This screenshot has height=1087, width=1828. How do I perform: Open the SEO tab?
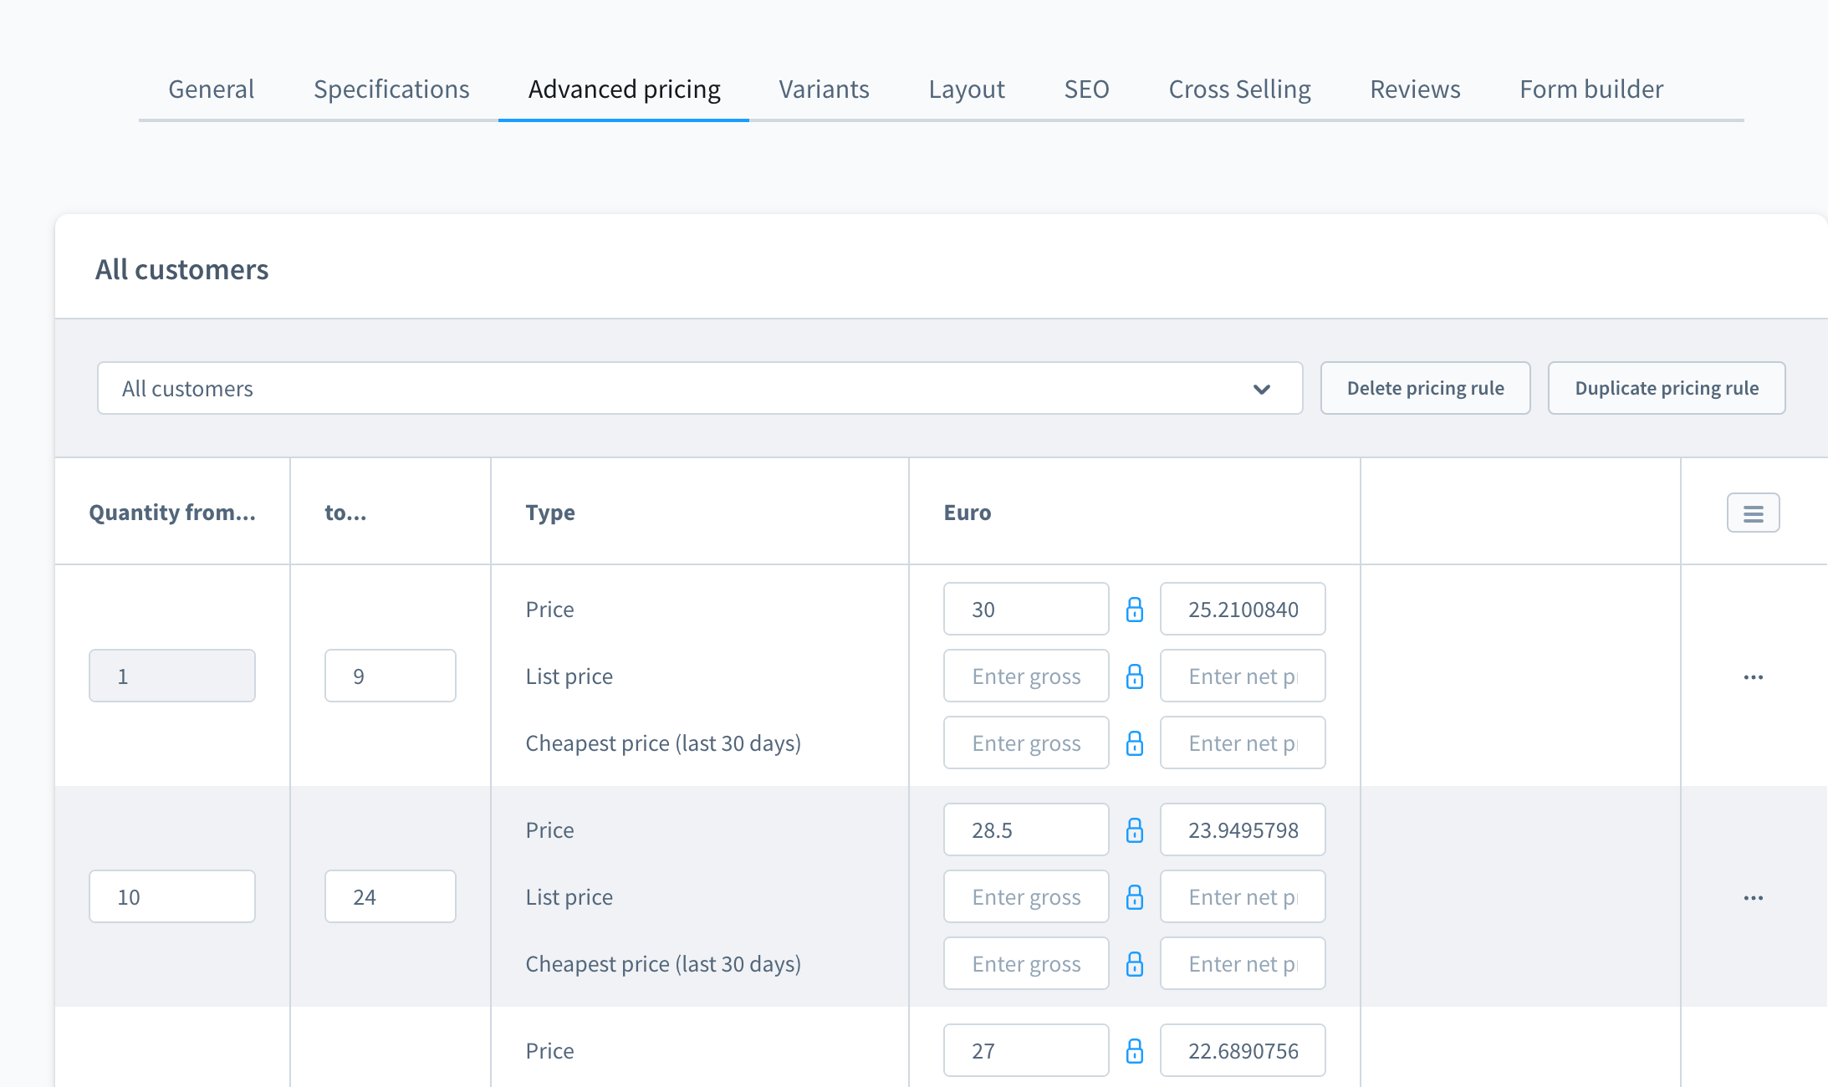(1086, 89)
